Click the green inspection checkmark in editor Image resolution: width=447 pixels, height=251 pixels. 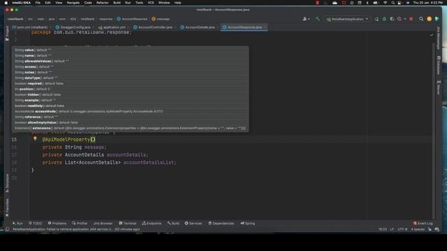[432, 35]
